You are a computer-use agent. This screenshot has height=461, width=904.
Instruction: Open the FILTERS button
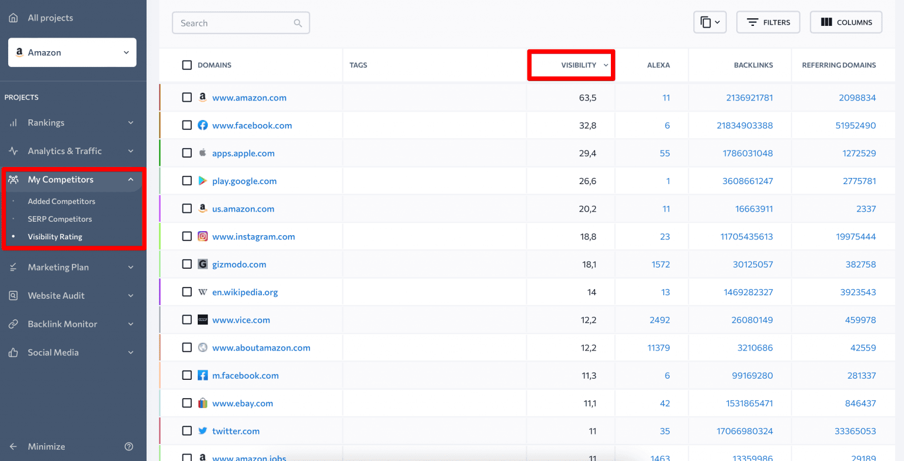[x=768, y=22]
